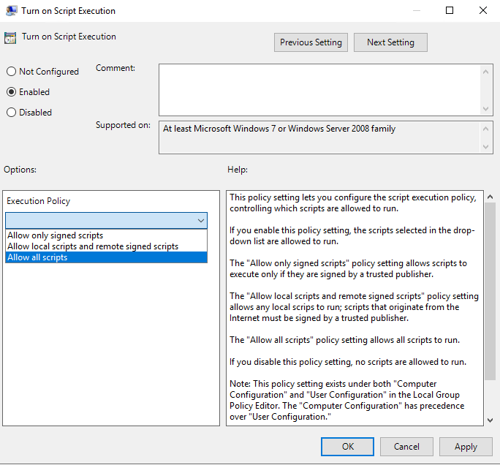Screen dimensions: 500x465
Task: Select the Disabled radio button
Action: pos(12,113)
